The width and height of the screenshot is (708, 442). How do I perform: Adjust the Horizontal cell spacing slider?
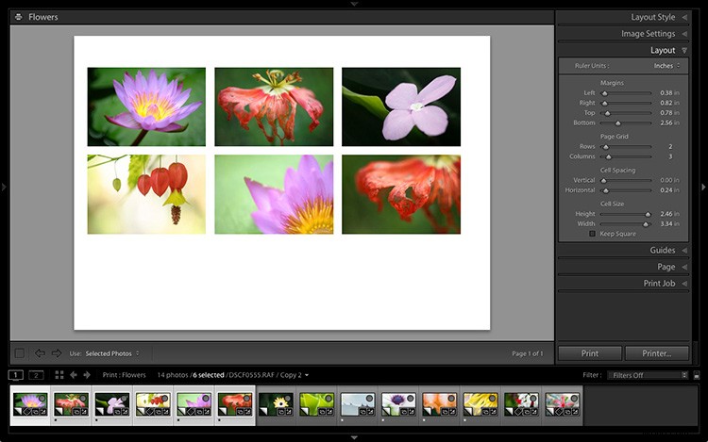click(606, 190)
